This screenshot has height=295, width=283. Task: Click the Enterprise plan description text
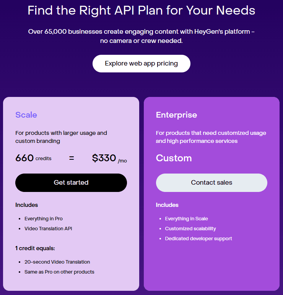coord(211,137)
